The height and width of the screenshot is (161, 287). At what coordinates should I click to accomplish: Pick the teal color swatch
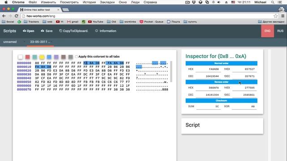pyautogui.click(x=35, y=57)
